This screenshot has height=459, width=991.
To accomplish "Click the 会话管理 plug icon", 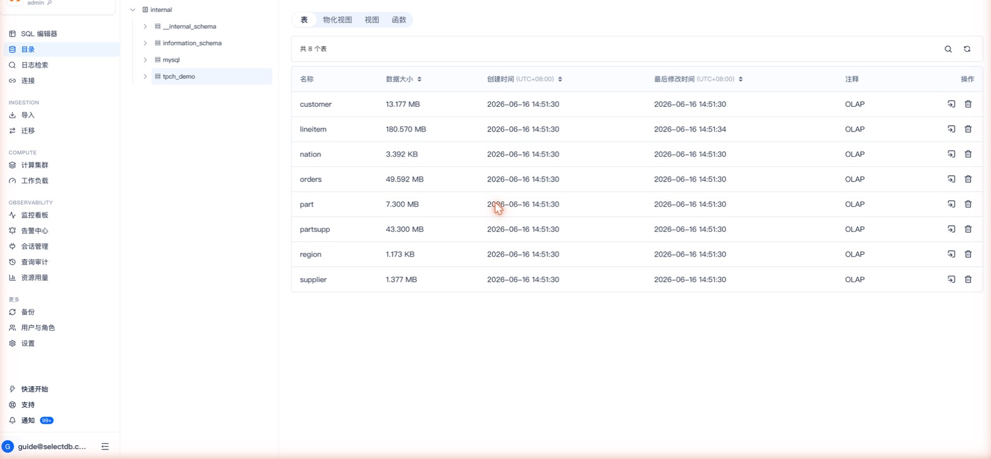I will [x=12, y=247].
